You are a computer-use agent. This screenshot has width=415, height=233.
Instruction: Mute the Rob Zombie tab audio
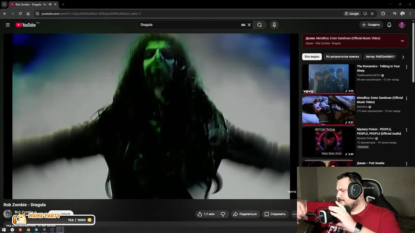coord(50,5)
